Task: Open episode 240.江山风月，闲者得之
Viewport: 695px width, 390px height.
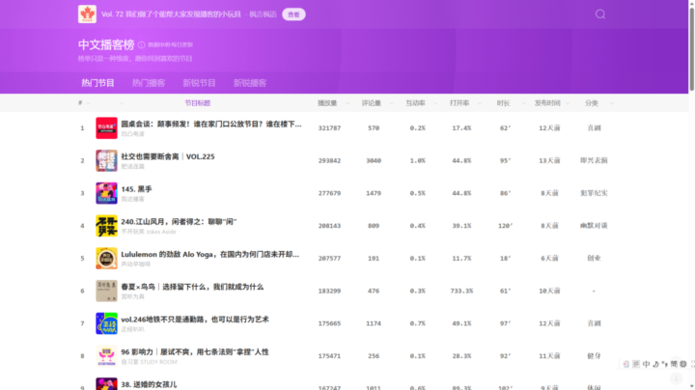Action: click(x=180, y=222)
